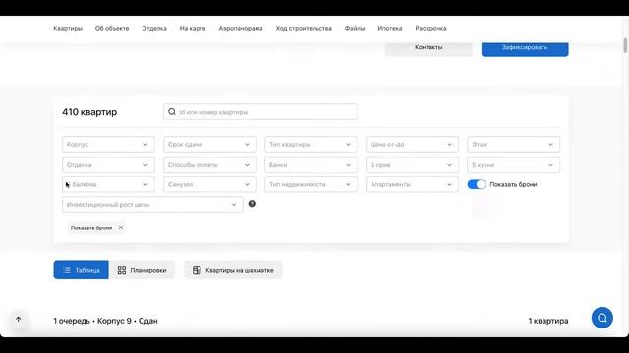Expand the 'Этаж' dropdown

pyautogui.click(x=513, y=144)
